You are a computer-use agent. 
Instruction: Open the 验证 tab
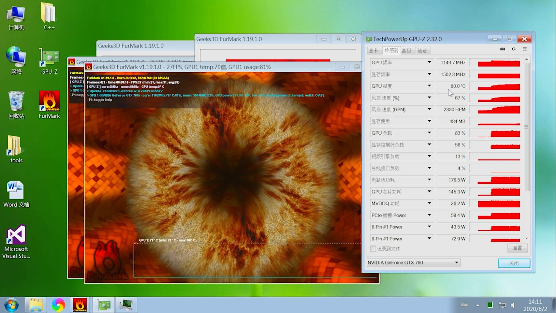[422, 51]
